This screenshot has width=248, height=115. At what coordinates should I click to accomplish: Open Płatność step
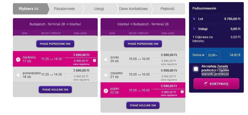(x=167, y=9)
